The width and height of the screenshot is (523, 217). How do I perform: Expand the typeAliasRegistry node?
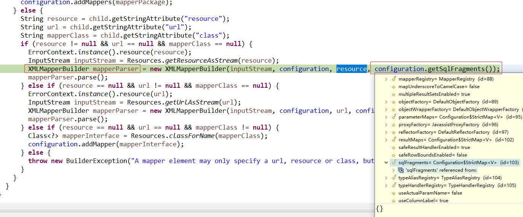tap(386, 178)
